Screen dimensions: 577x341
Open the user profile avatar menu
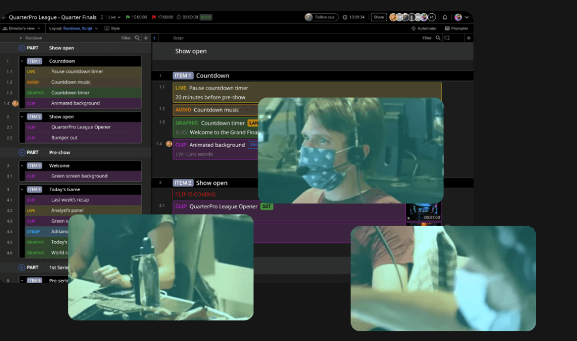point(461,17)
